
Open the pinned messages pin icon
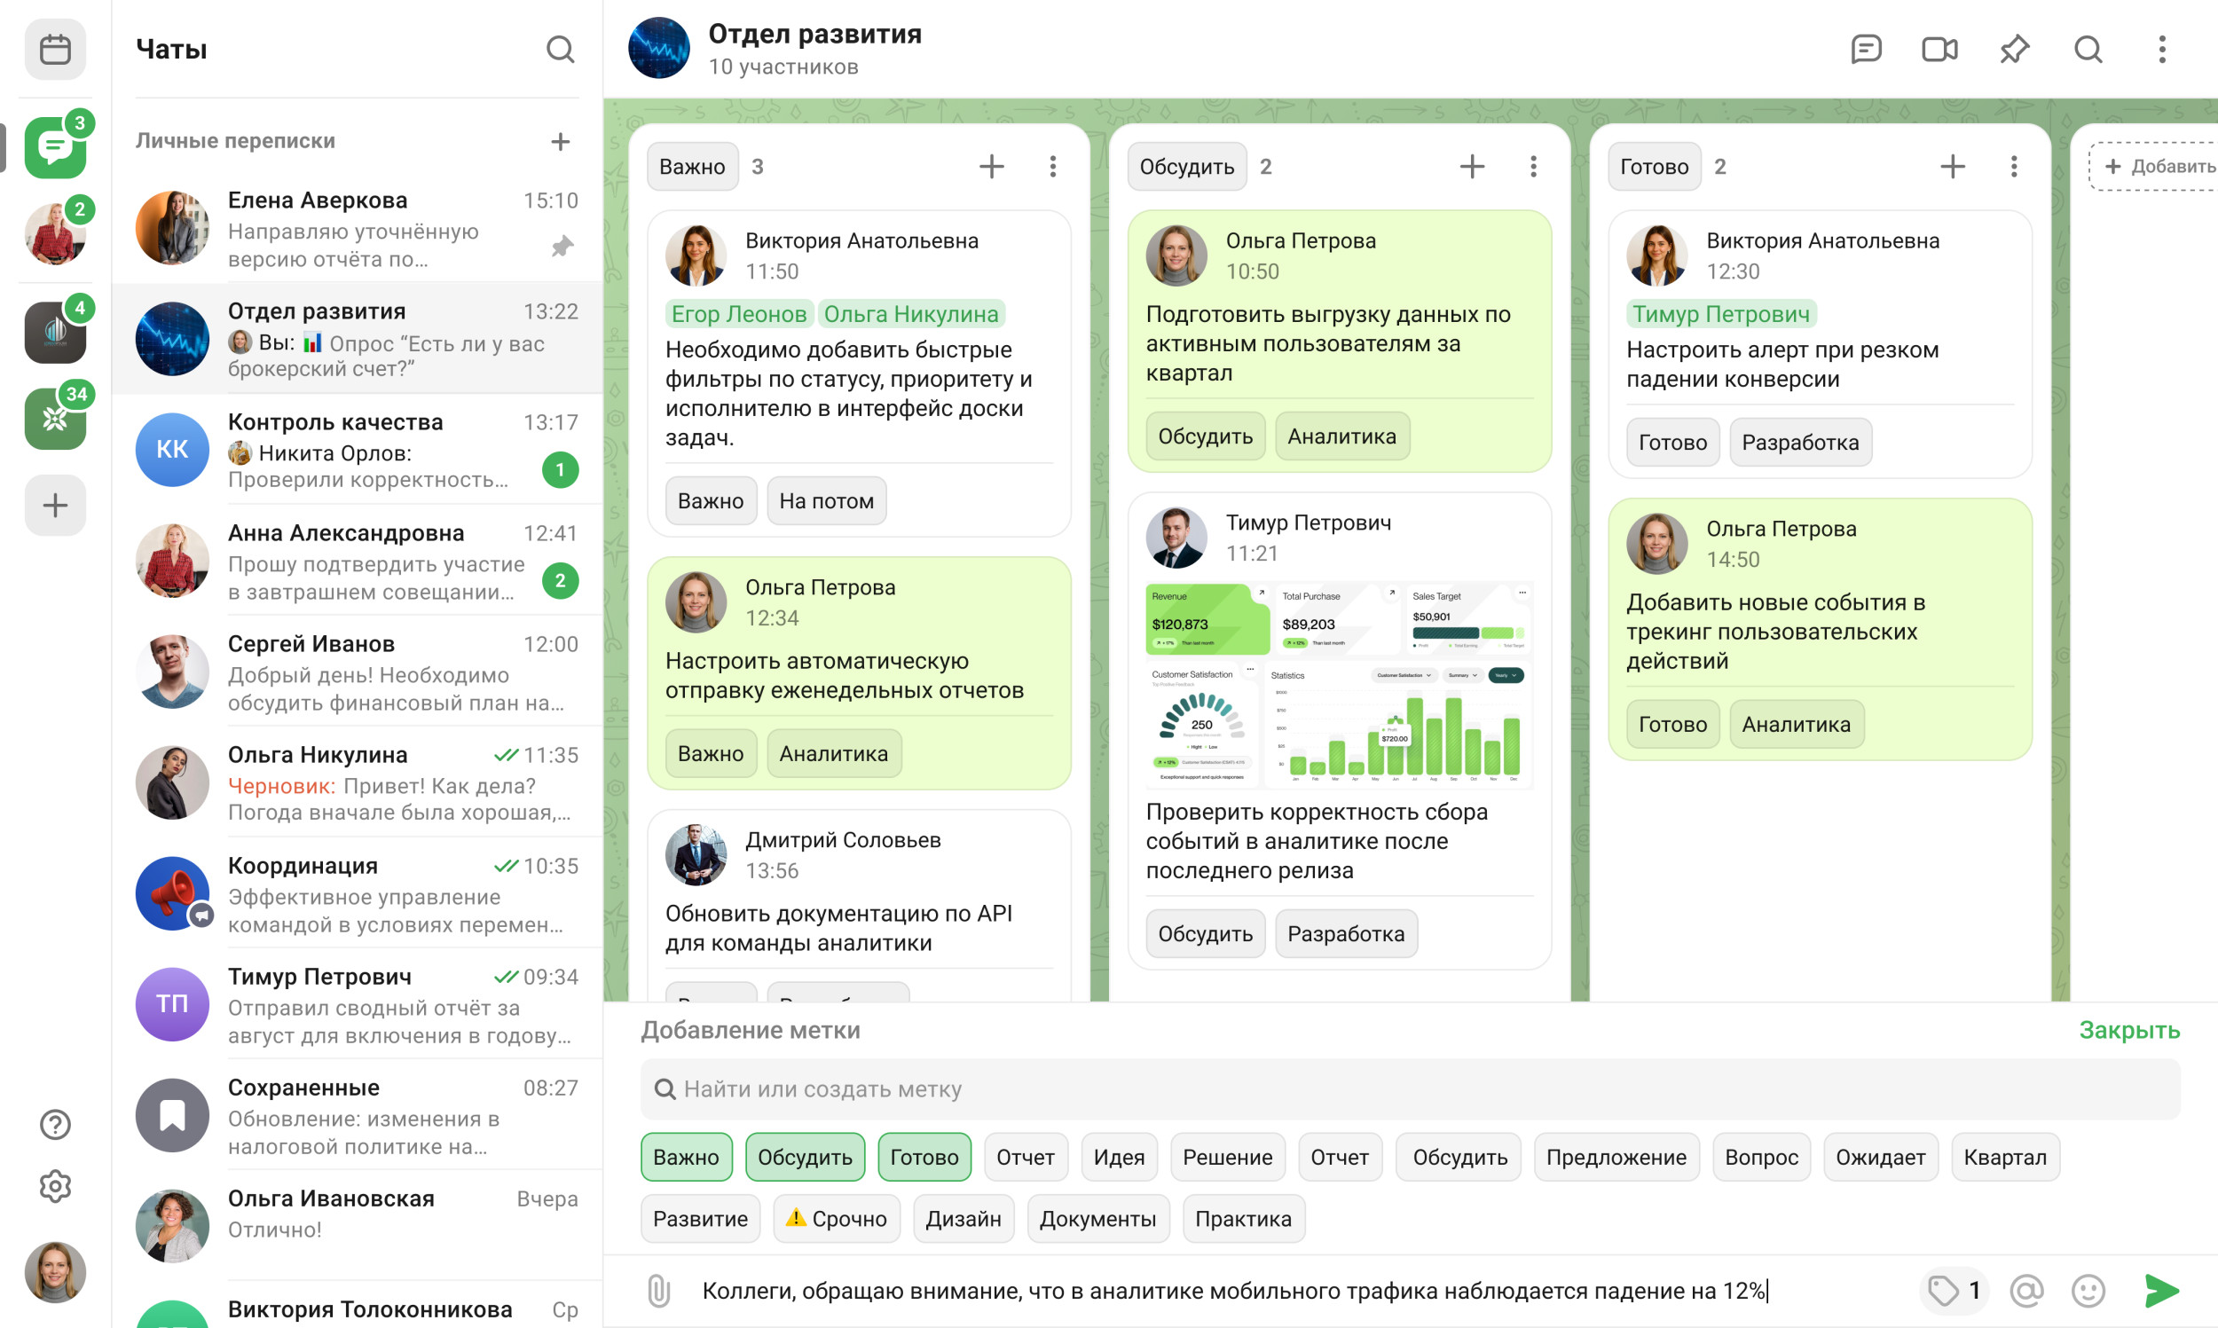pos(2013,49)
